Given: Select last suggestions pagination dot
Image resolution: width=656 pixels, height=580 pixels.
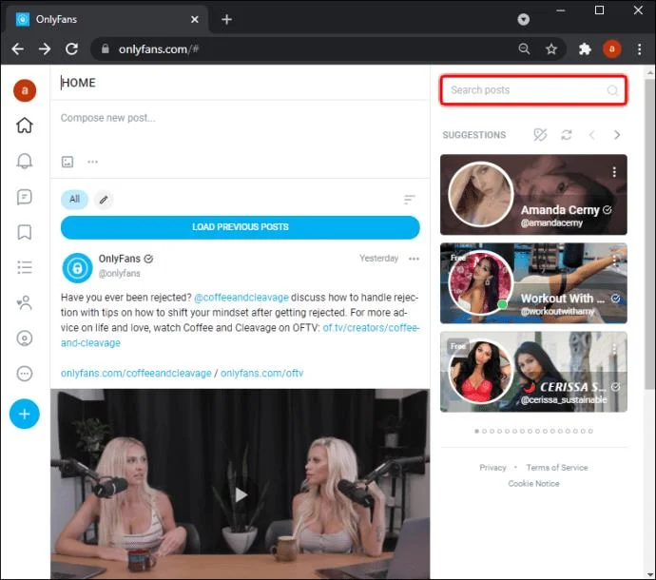Looking at the screenshot, I should [590, 431].
